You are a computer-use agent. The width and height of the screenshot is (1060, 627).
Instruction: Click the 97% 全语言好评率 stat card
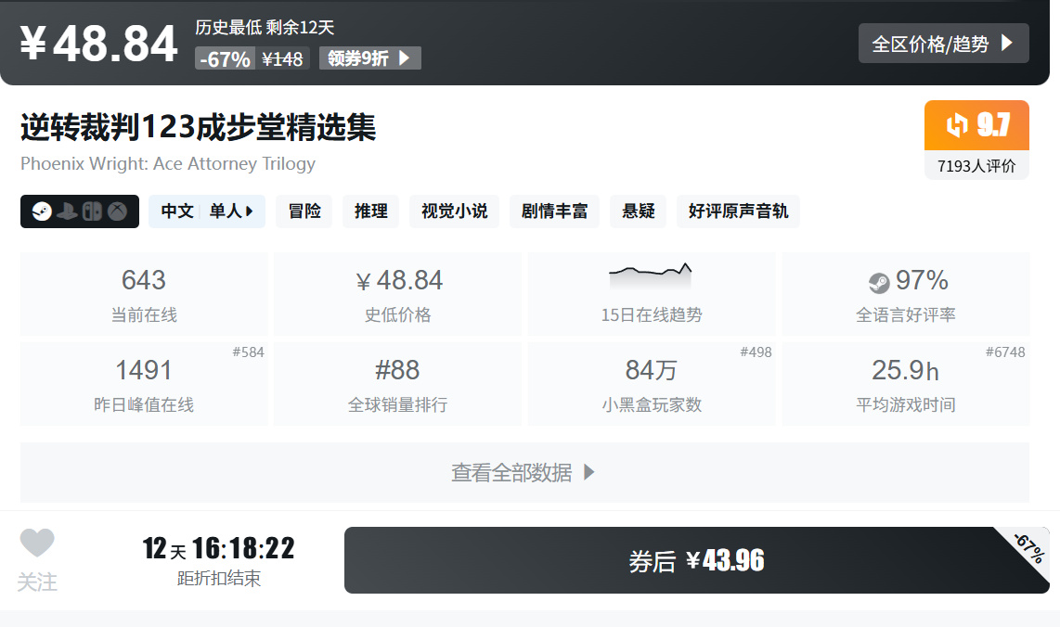[x=906, y=294]
